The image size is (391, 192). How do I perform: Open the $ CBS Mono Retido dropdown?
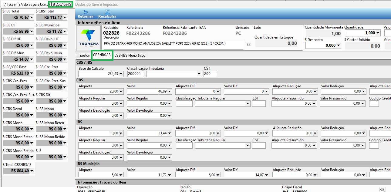(32, 157)
